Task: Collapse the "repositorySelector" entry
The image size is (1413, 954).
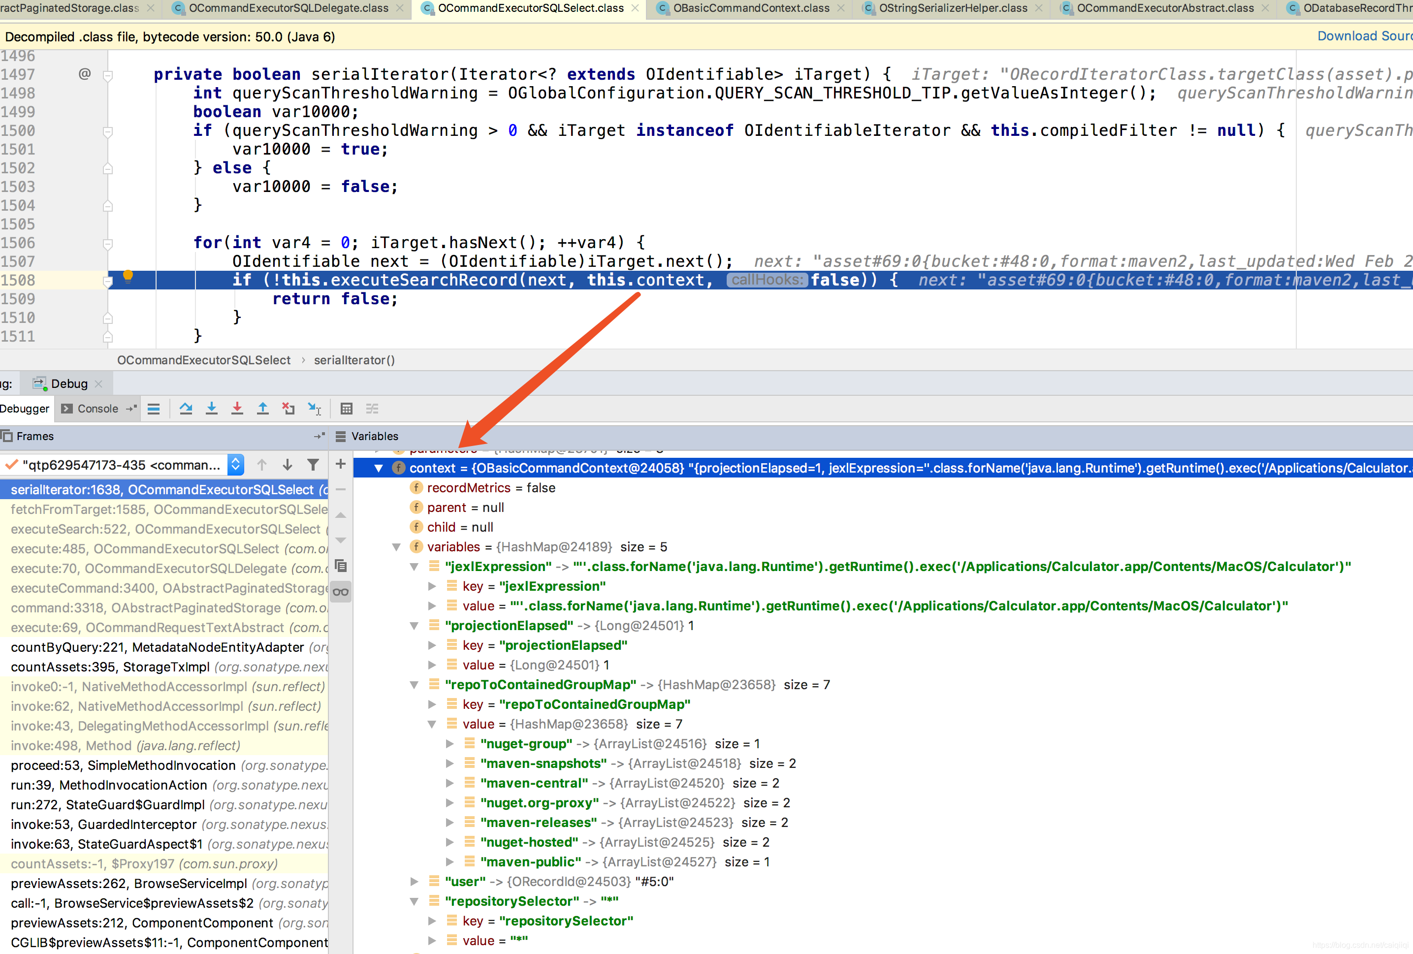Action: [414, 901]
